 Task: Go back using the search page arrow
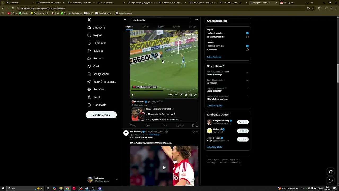coord(125,20)
